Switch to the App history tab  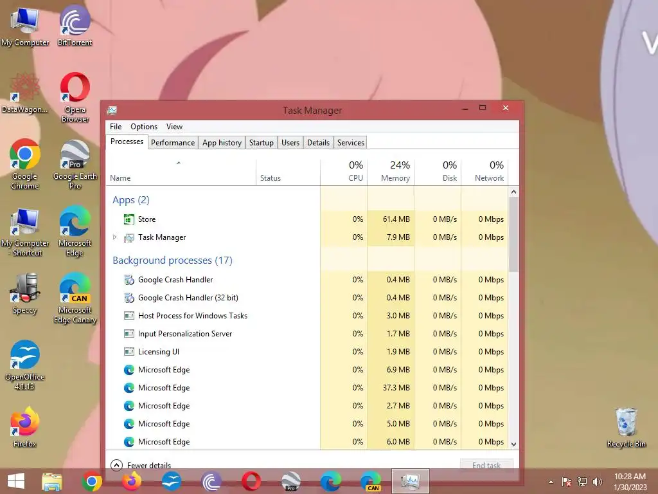pyautogui.click(x=222, y=143)
